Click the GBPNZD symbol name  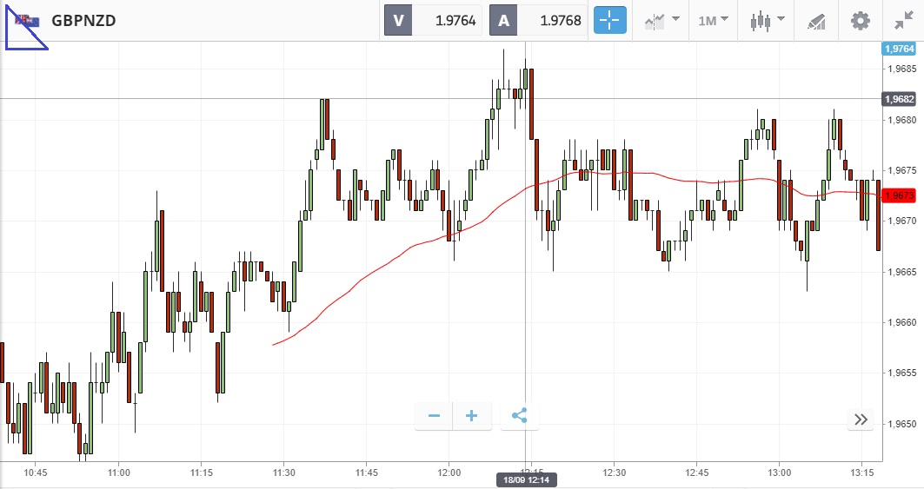84,20
